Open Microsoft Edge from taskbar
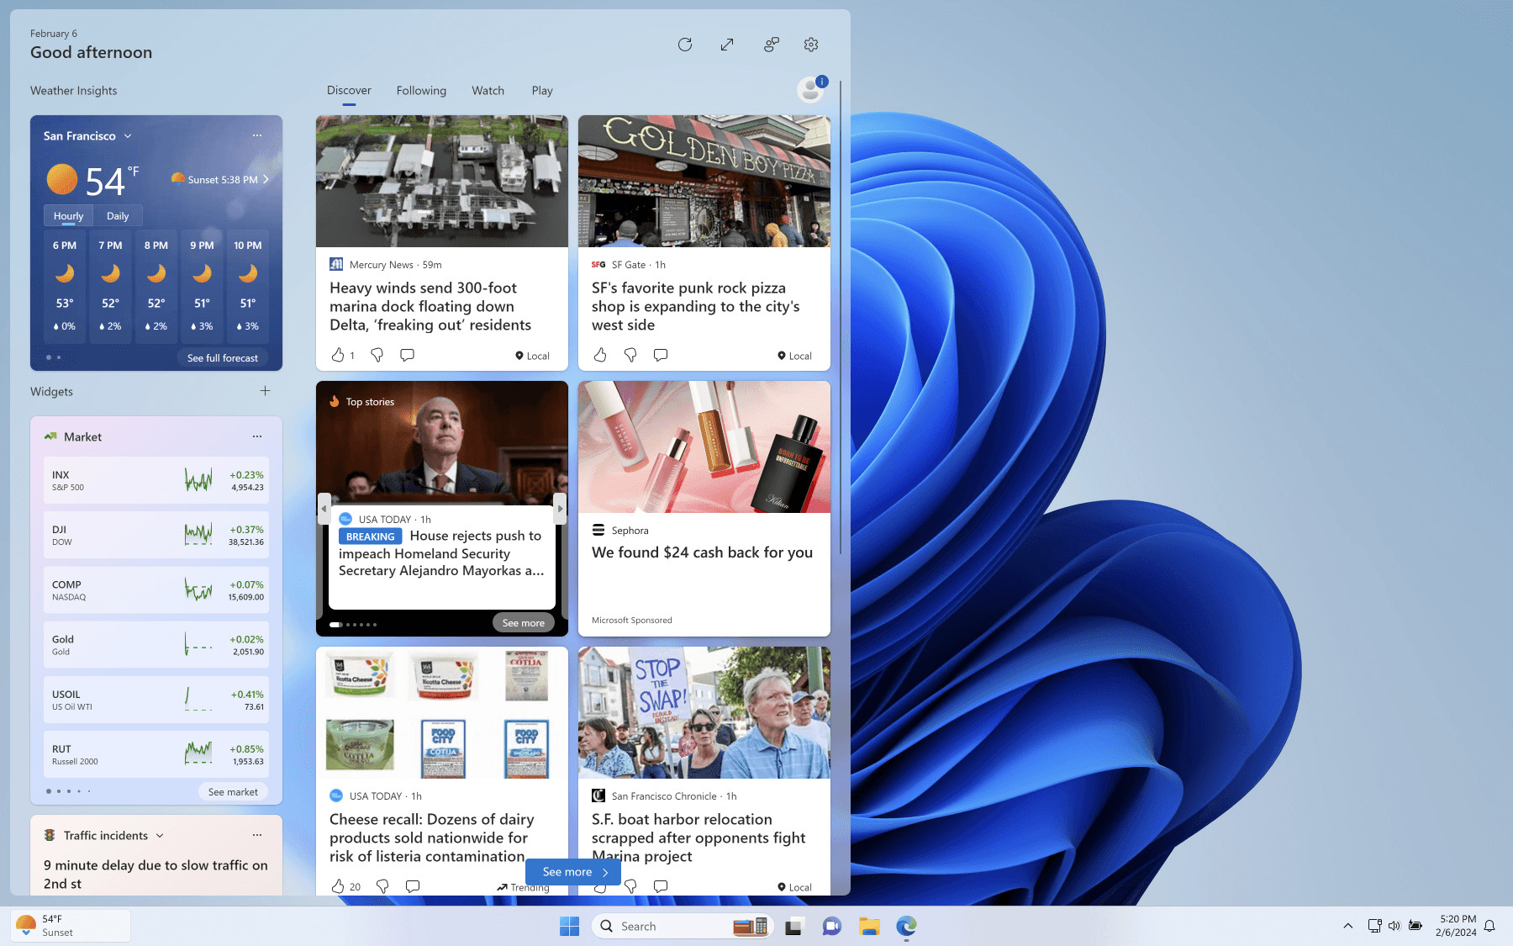The width and height of the screenshot is (1513, 946). (x=906, y=926)
